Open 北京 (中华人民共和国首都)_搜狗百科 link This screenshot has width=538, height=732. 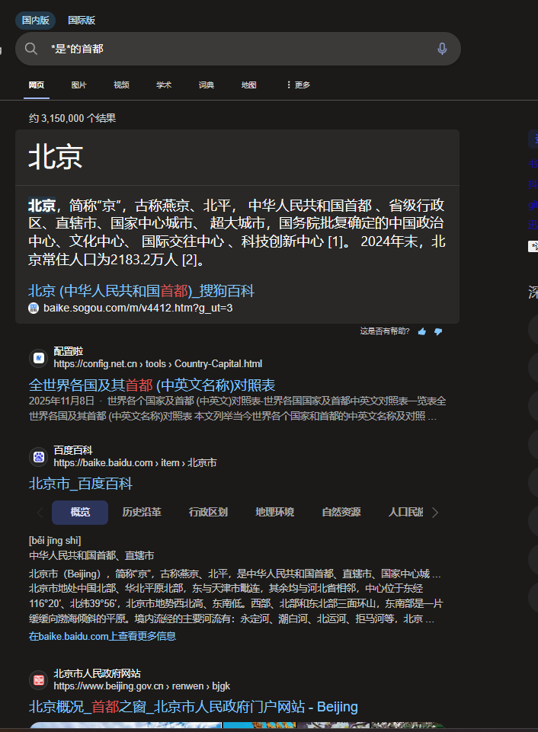click(141, 291)
